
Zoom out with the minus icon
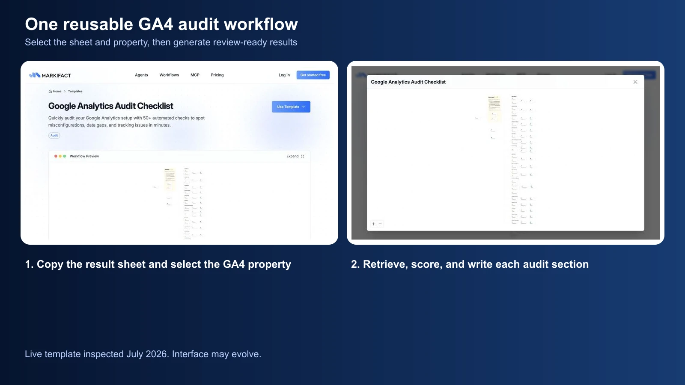point(380,224)
